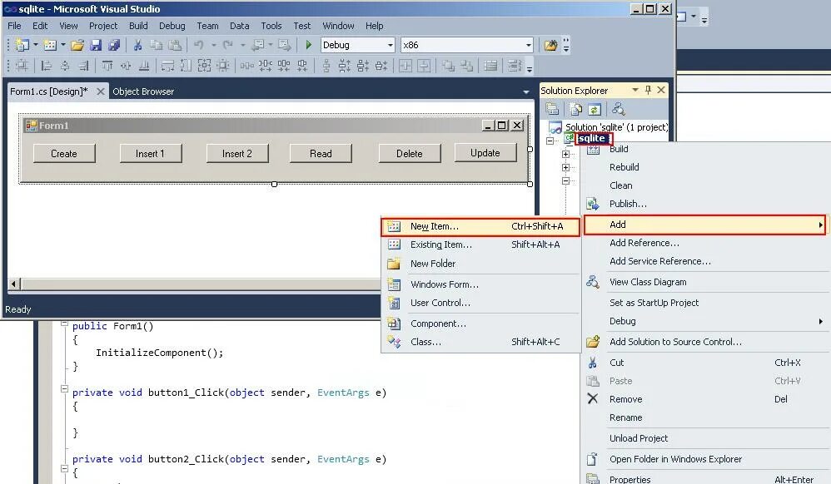This screenshot has width=831, height=484.
Task: Close the Form1.cs [Design] tab
Action: 100,91
